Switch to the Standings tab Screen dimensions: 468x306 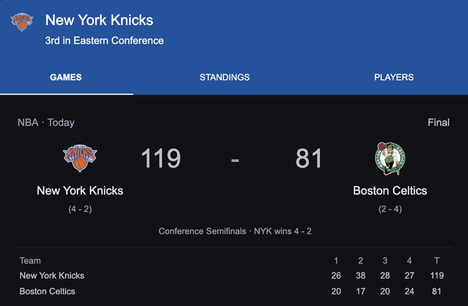pos(224,77)
